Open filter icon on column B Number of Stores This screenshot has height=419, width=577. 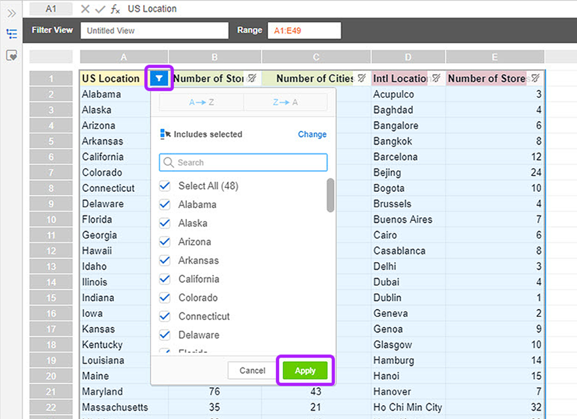click(x=252, y=78)
